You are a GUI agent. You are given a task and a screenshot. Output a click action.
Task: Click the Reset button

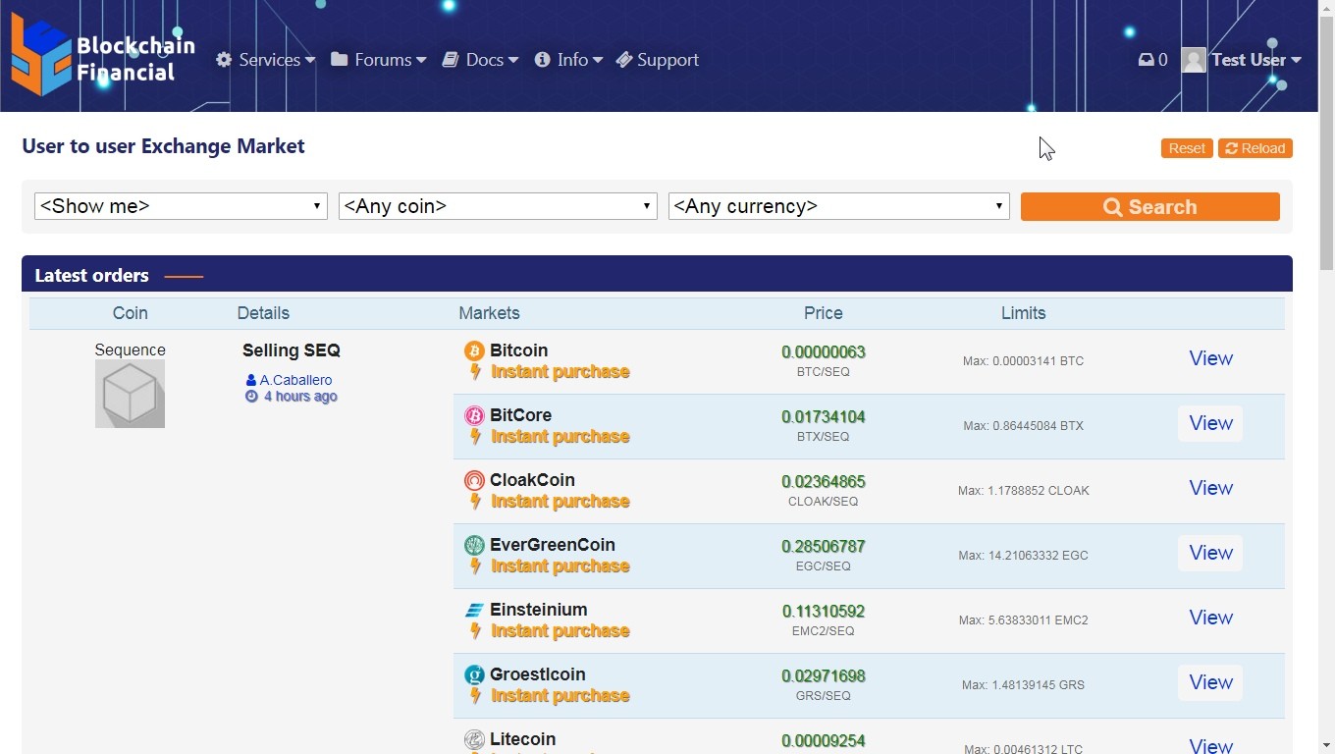click(x=1187, y=148)
